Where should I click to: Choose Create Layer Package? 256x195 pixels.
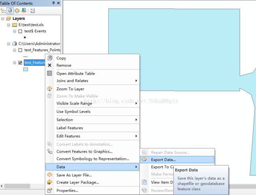pos(93,182)
